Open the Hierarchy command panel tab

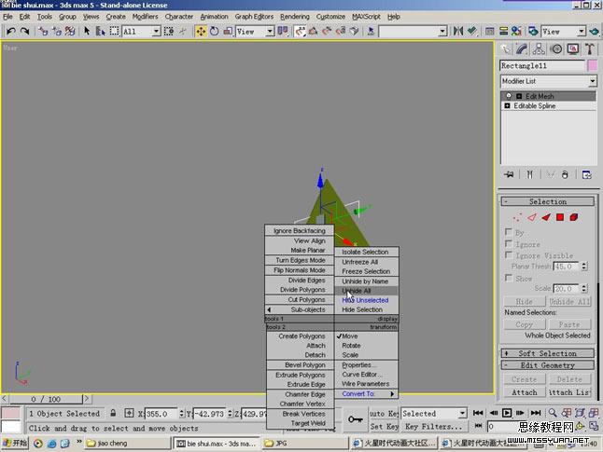(x=539, y=48)
